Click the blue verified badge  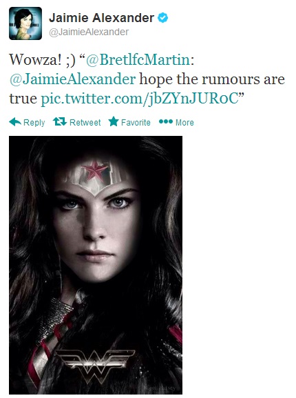click(x=162, y=18)
